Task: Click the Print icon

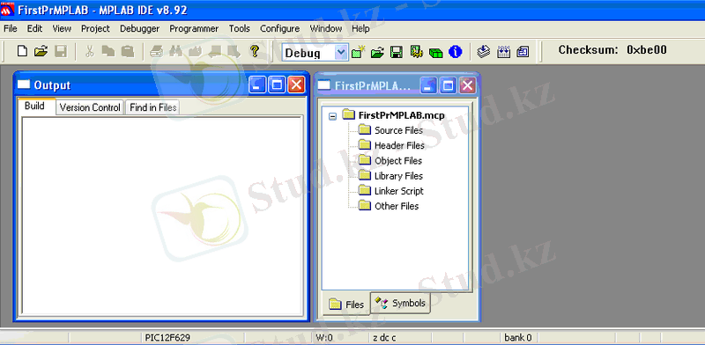Action: pyautogui.click(x=156, y=51)
